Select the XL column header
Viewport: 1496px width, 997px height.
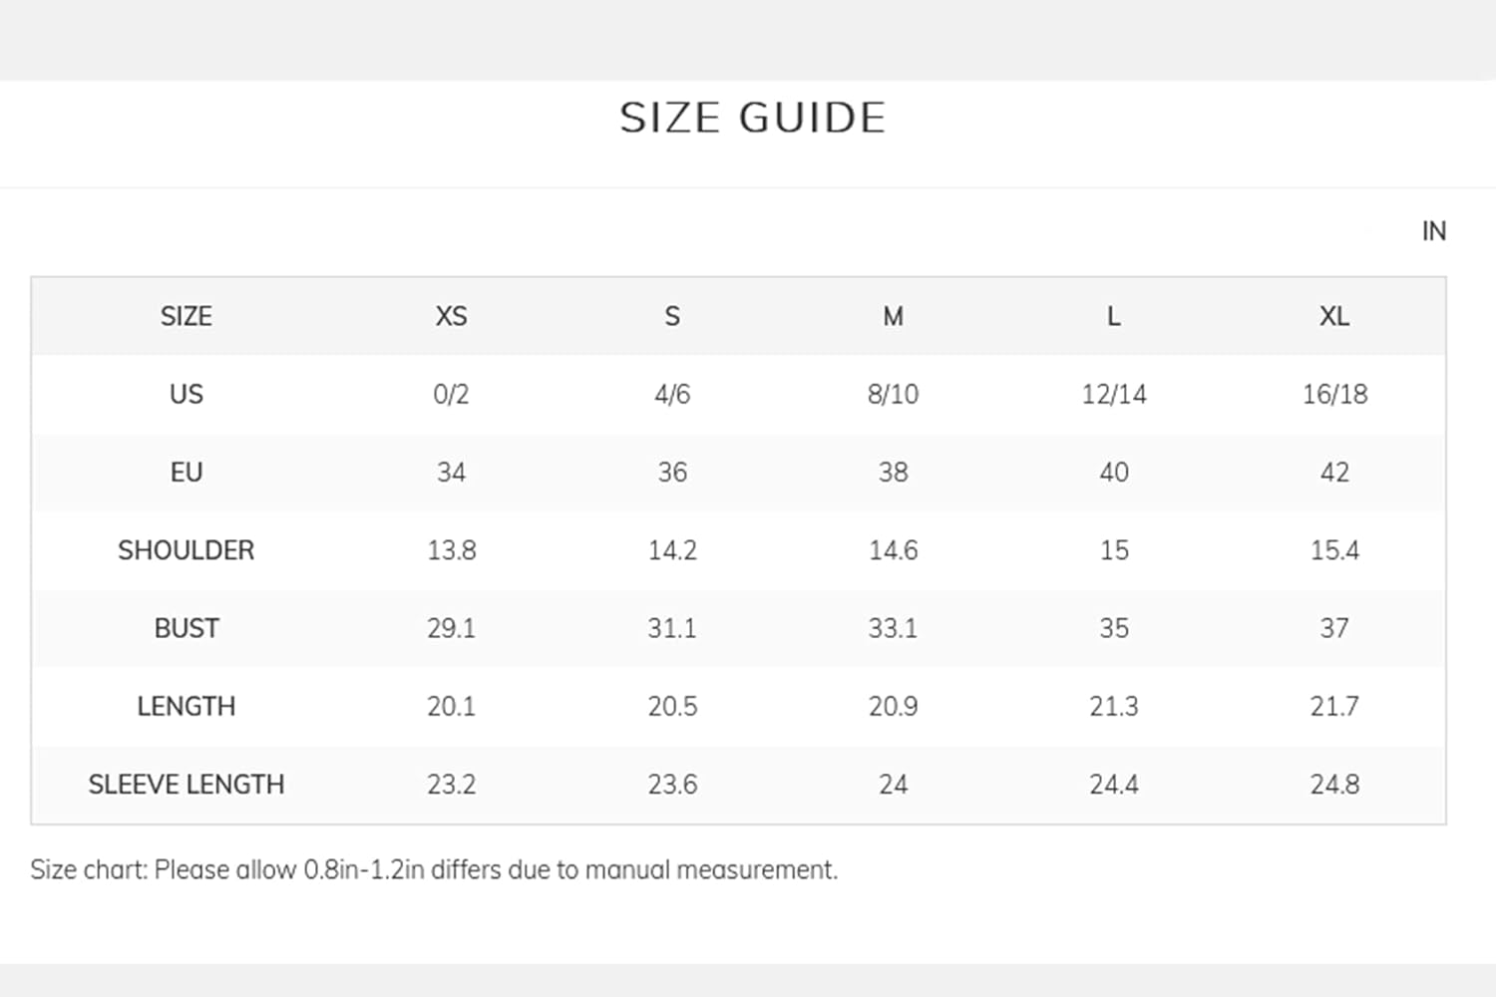point(1334,316)
